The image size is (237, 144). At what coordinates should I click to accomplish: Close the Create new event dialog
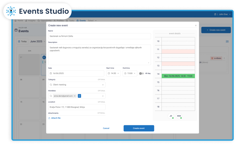[196, 25]
